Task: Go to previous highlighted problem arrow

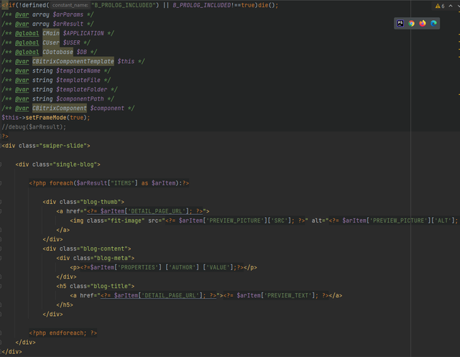Action: (451, 6)
